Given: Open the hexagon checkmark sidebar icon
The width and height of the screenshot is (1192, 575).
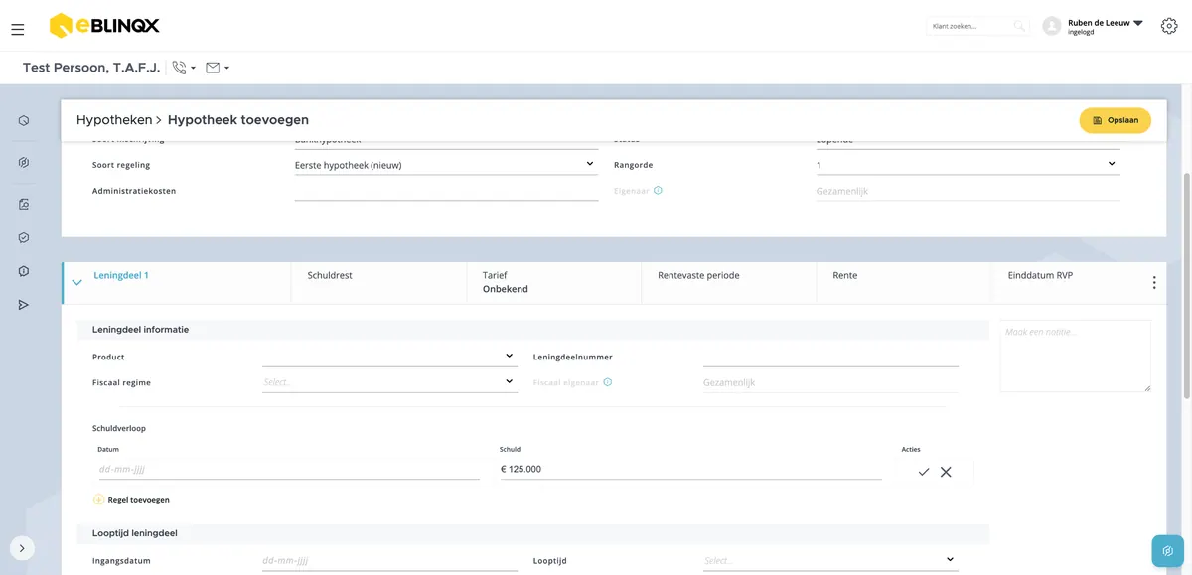Looking at the screenshot, I should pyautogui.click(x=24, y=238).
